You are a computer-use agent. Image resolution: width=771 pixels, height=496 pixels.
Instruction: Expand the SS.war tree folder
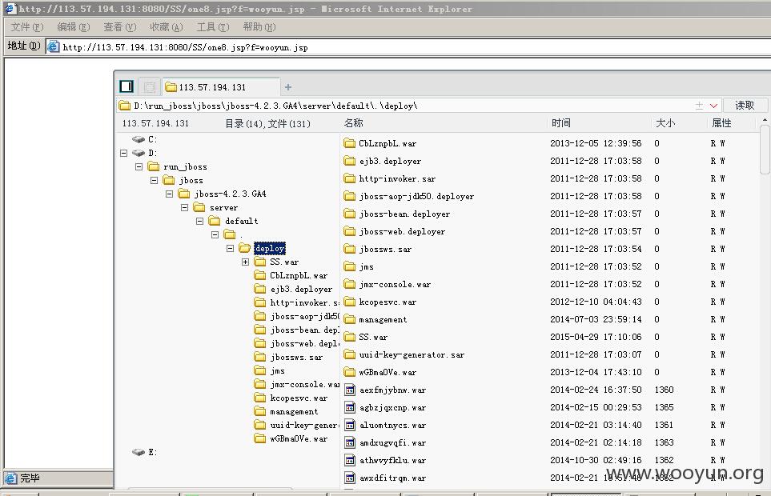pyautogui.click(x=245, y=262)
